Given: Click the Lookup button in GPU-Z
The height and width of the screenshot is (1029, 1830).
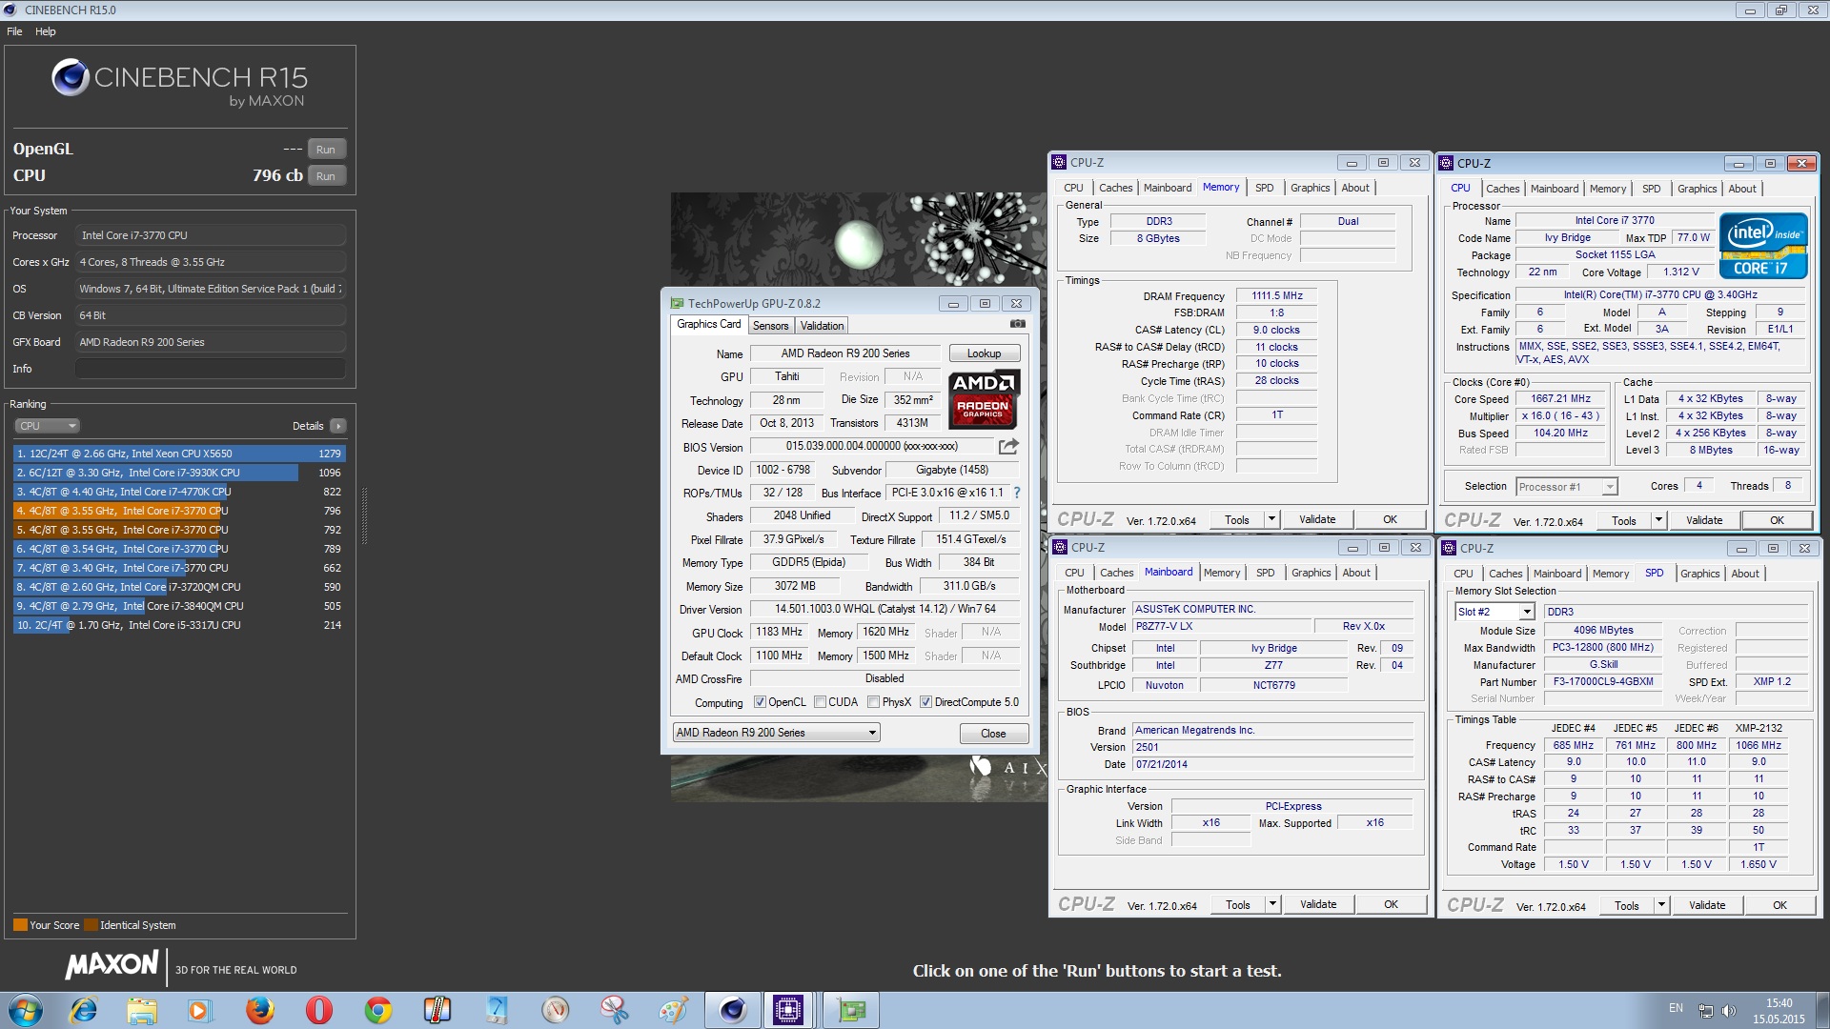Looking at the screenshot, I should (x=985, y=353).
